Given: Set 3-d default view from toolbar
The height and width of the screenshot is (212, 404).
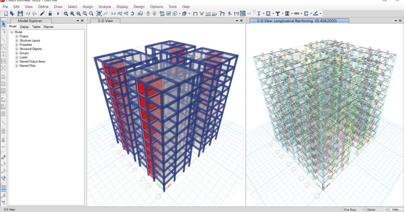Looking at the screenshot, I should click(x=113, y=14).
